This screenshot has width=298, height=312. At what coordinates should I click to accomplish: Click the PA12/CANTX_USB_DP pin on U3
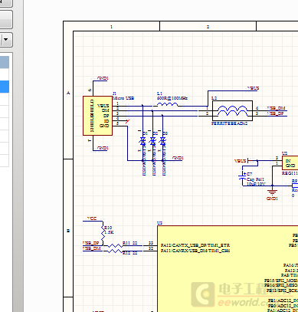point(195,245)
